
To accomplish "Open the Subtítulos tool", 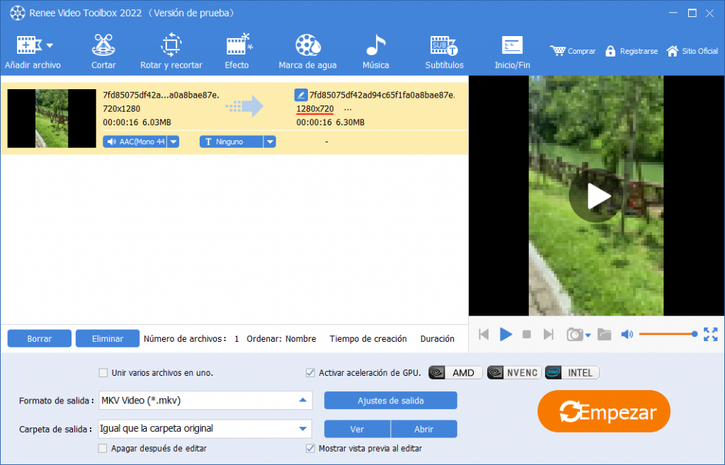I will click(444, 52).
